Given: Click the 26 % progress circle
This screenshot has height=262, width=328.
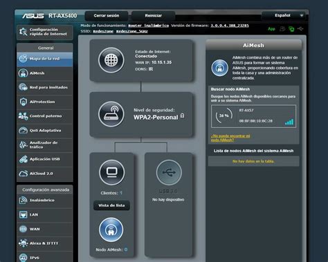Looking at the screenshot, I should click(224, 115).
